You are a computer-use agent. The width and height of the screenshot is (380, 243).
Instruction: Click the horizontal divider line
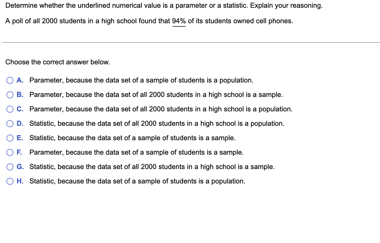click(x=190, y=42)
